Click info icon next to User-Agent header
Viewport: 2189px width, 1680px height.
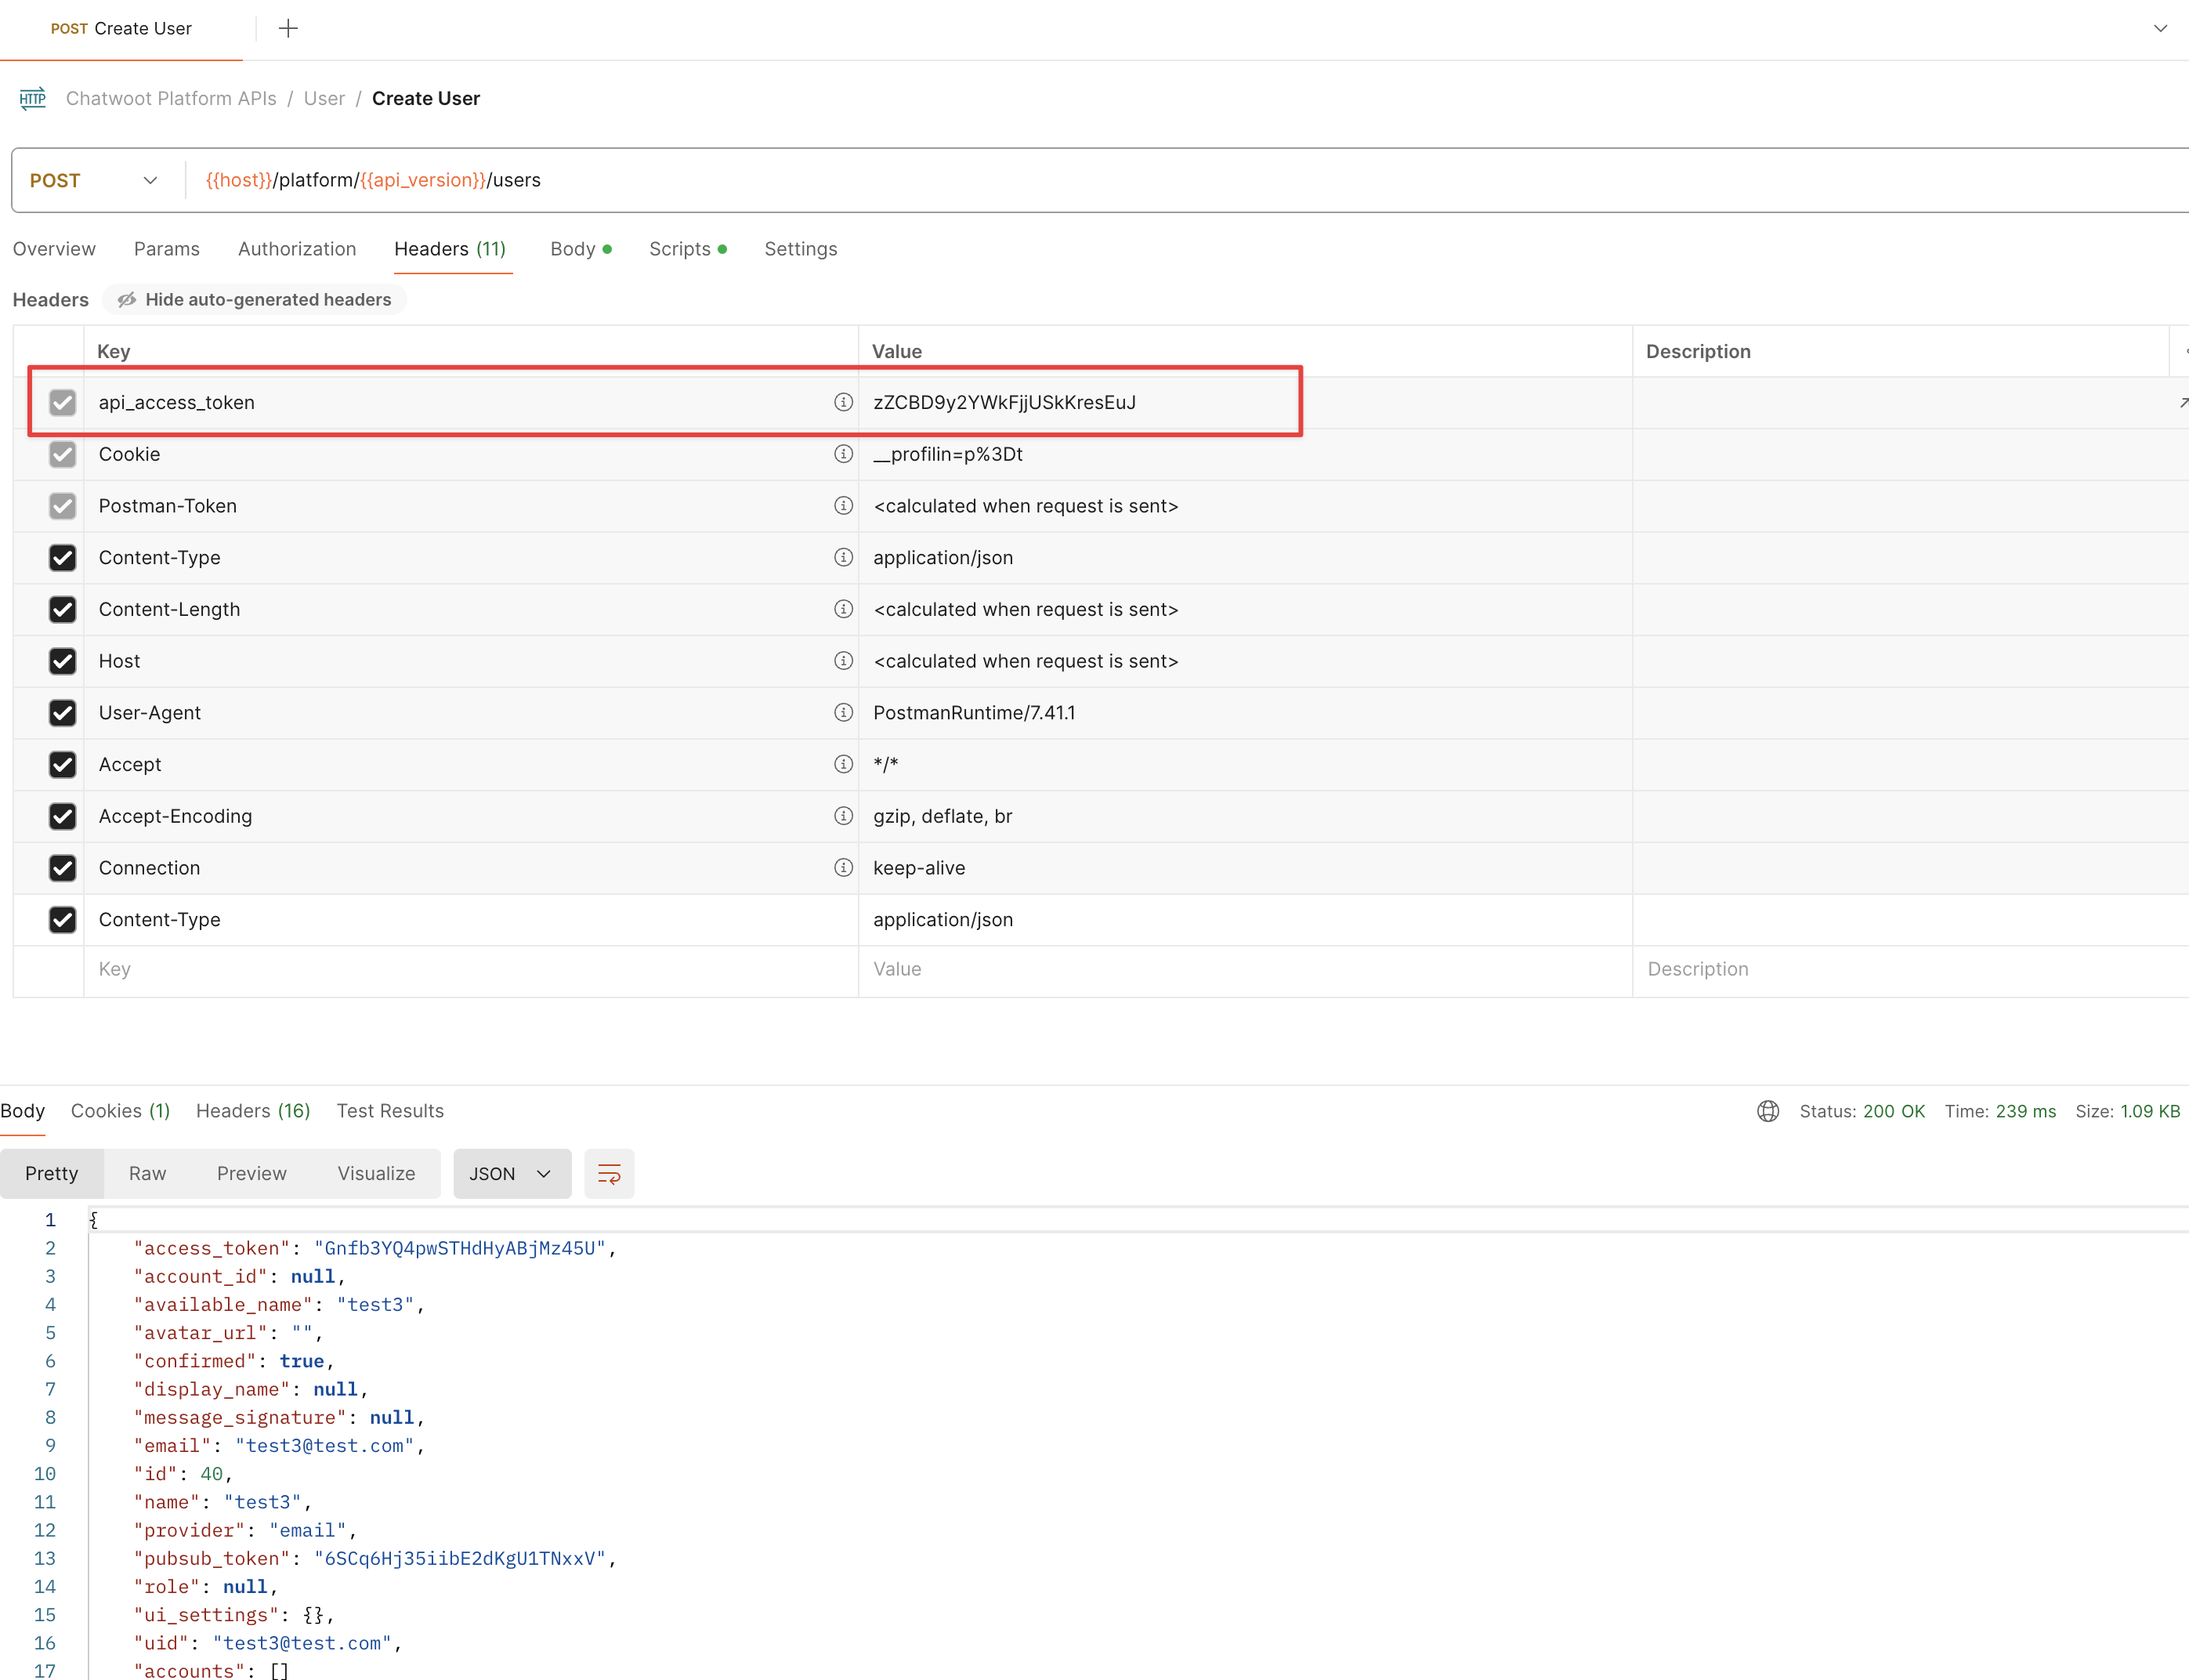pos(843,712)
